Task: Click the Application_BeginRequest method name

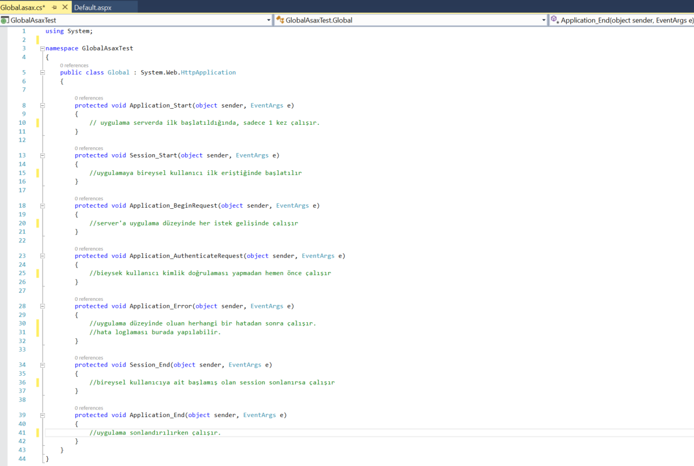Action: (x=173, y=205)
